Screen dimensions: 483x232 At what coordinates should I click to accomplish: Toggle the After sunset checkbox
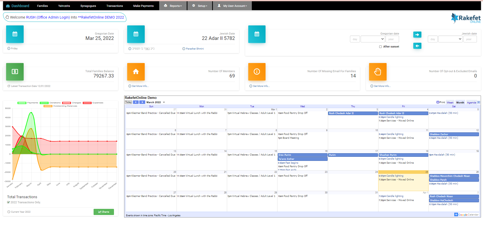380,47
